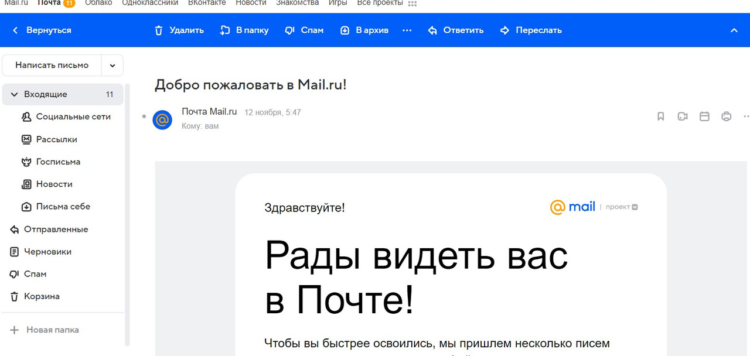Click the Почта Mail.ru sender name
This screenshot has height=356, width=750.
[x=209, y=111]
